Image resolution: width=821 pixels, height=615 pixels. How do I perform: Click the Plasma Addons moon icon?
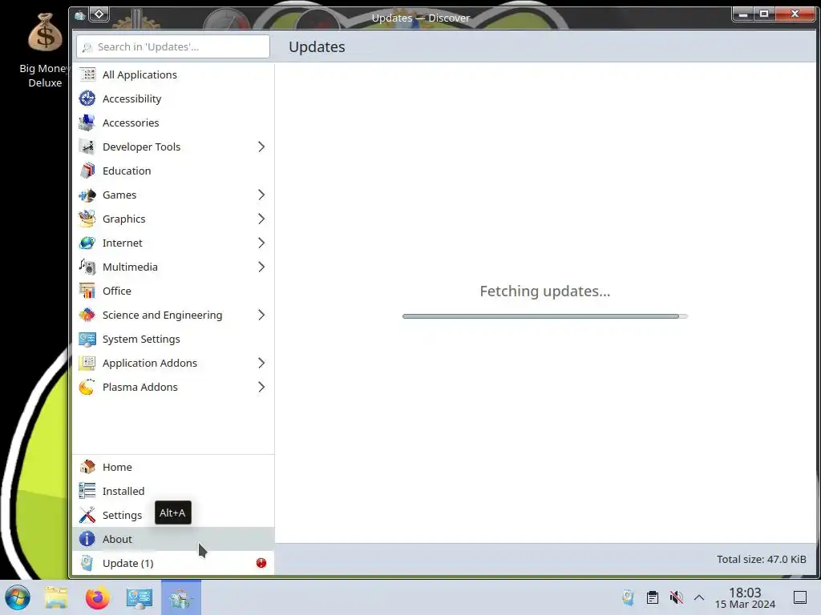87,388
